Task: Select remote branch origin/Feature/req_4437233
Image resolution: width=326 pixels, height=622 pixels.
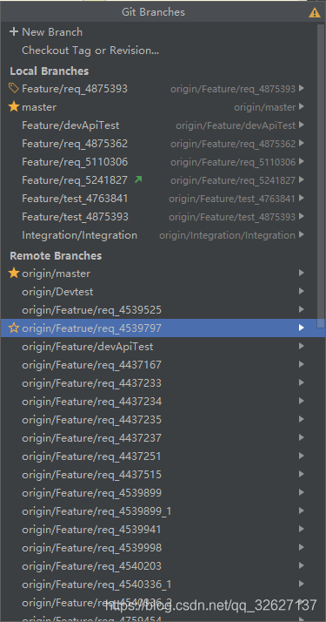Action: tap(92, 383)
